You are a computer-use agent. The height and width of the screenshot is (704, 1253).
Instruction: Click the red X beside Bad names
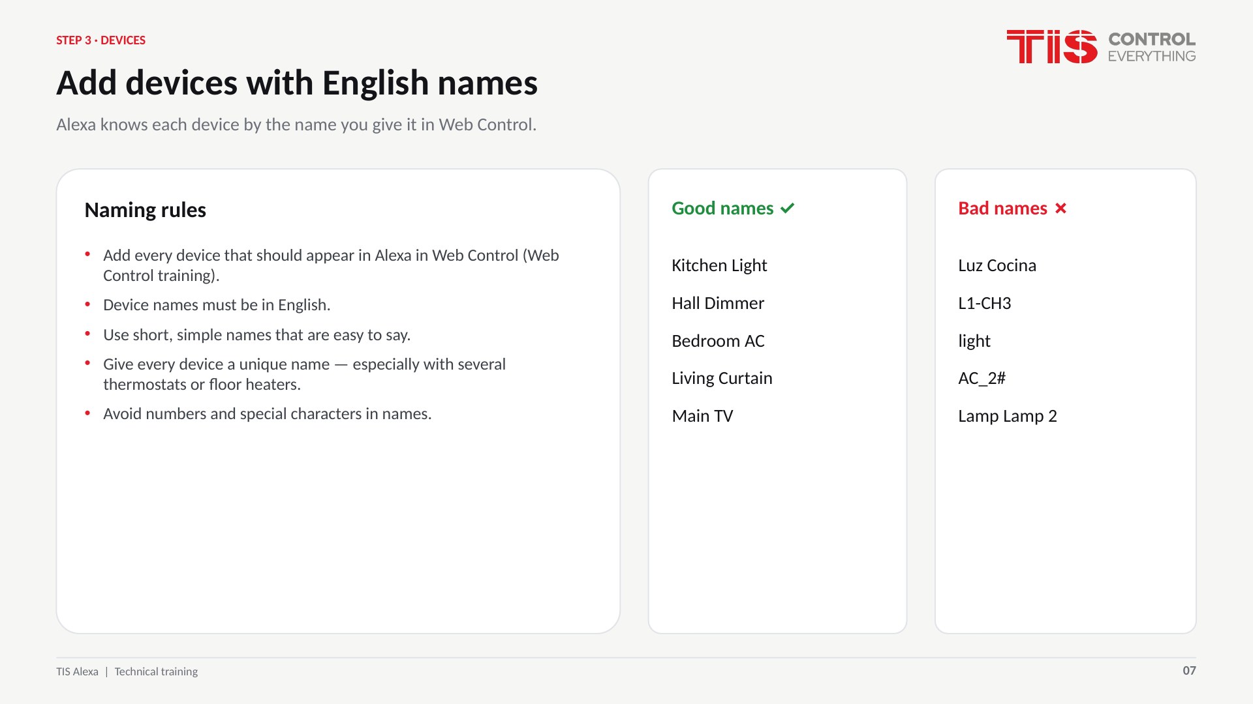(x=1060, y=209)
